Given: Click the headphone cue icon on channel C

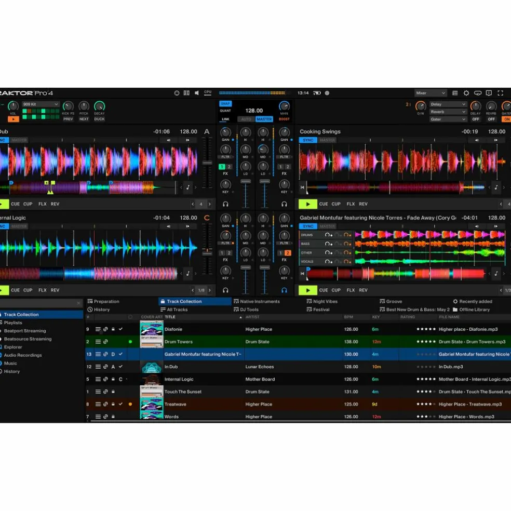Looking at the screenshot, I should pyautogui.click(x=225, y=290).
